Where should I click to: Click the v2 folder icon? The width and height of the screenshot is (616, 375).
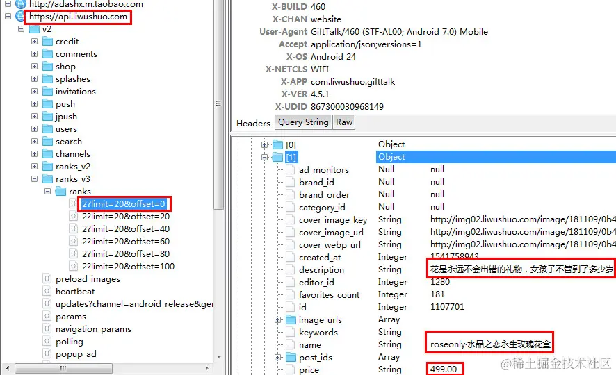click(34, 29)
